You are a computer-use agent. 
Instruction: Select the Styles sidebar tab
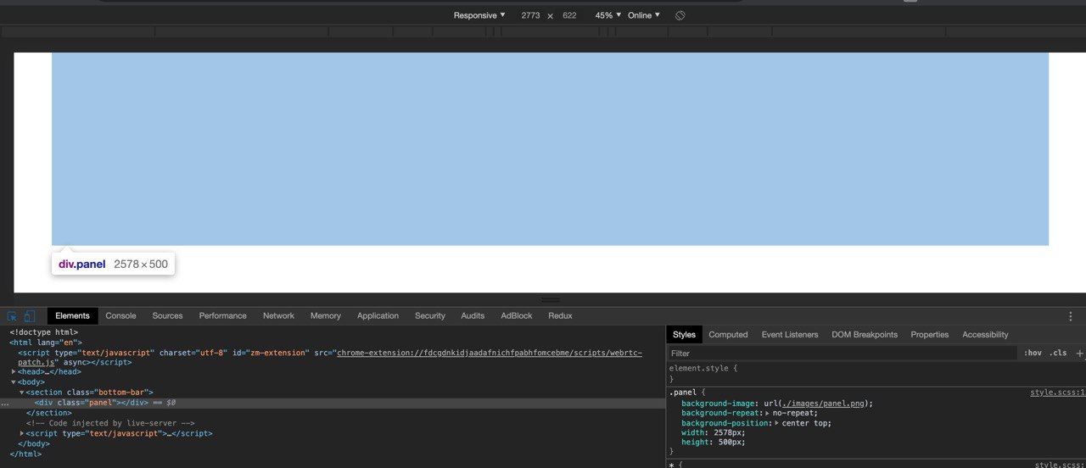click(x=684, y=334)
